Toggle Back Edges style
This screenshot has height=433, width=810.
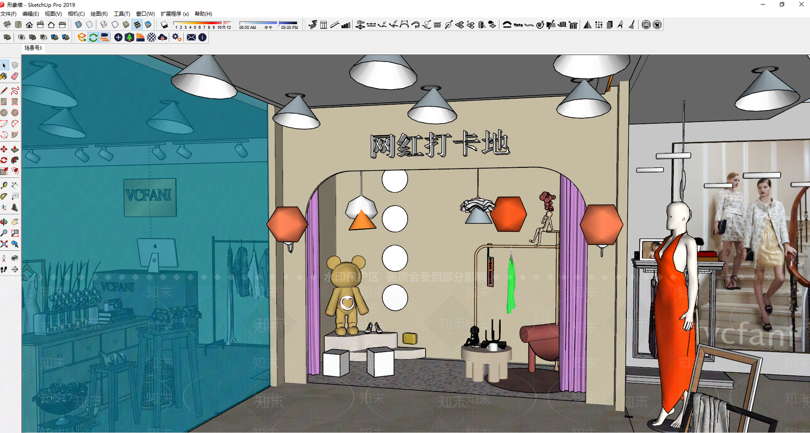[90, 24]
